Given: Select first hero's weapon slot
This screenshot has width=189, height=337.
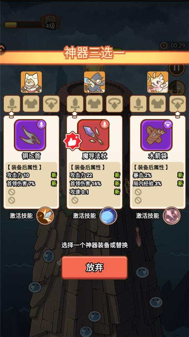Looking at the screenshot, I should coord(12,104).
